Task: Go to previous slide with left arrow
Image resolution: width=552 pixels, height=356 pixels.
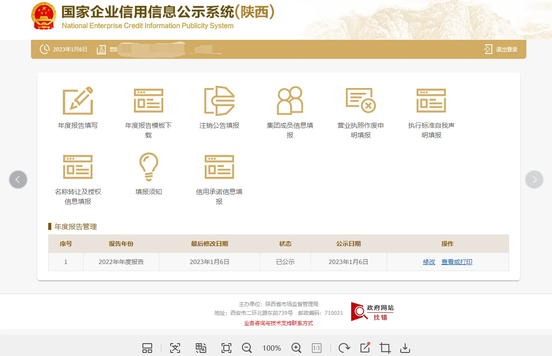Action: click(18, 180)
